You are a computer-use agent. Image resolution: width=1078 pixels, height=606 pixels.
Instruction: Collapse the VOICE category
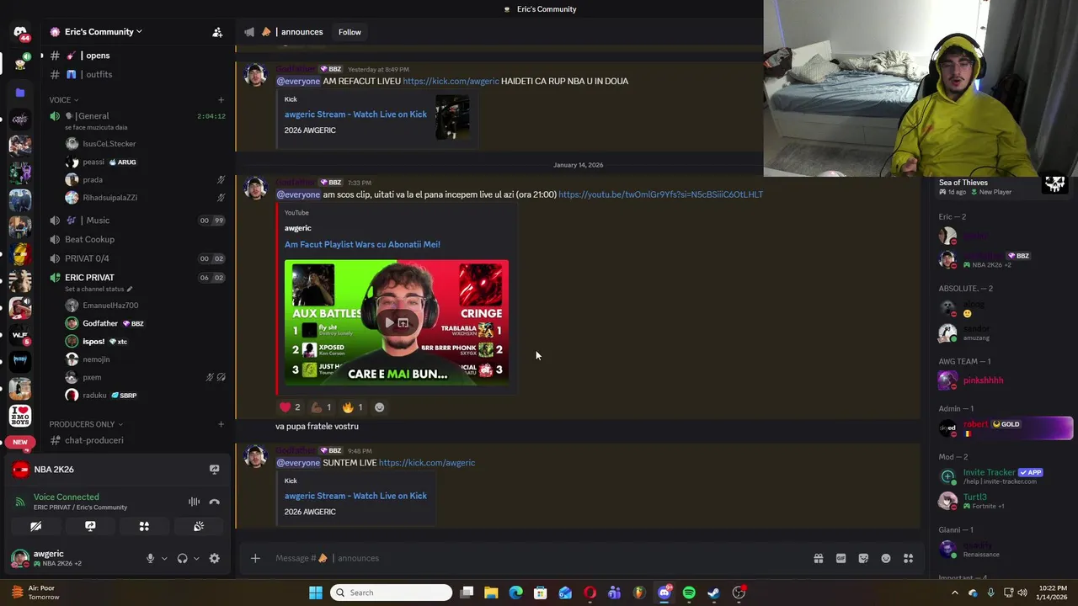pos(63,100)
